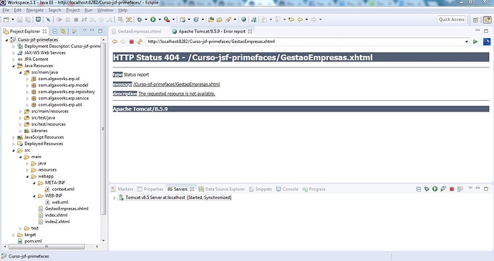The image size is (494, 261).
Task: Click the Debug bug icon in main toolbar
Action: [140, 19]
